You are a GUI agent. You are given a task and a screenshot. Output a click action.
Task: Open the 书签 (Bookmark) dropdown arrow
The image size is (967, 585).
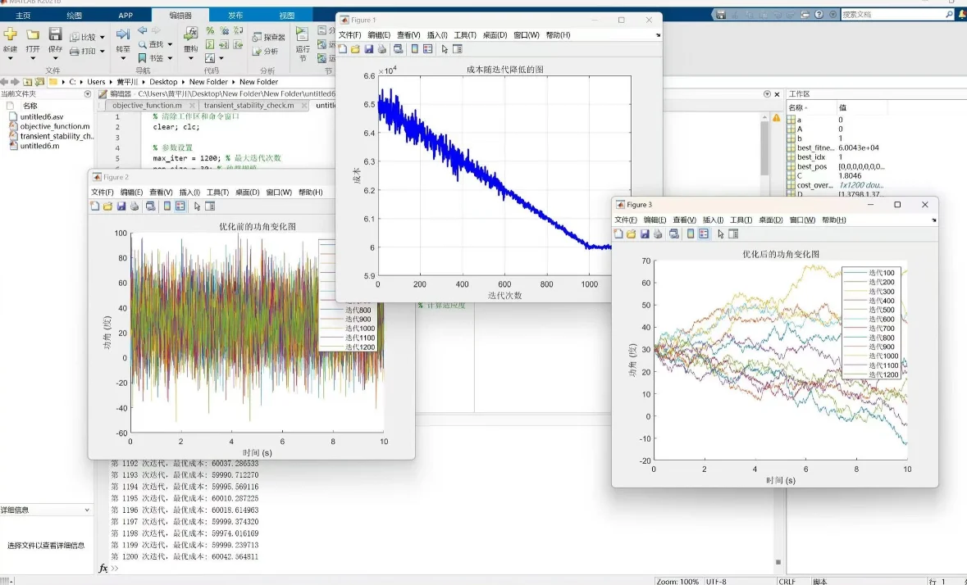coord(171,58)
